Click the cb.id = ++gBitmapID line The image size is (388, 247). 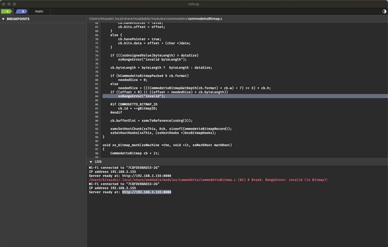coord(138,108)
